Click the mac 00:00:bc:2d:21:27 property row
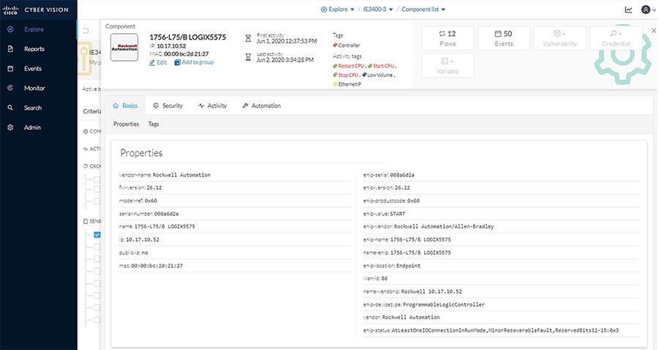 click(235, 266)
